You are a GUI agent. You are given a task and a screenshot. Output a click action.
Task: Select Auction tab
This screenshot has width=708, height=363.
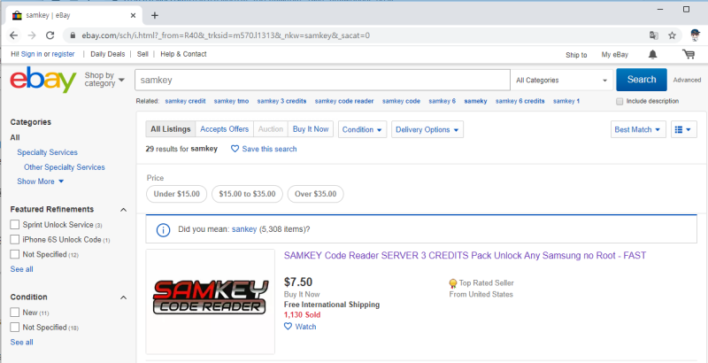click(271, 129)
